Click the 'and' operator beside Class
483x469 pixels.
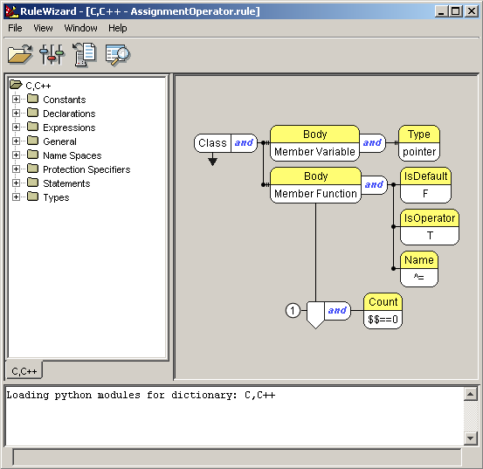click(244, 143)
